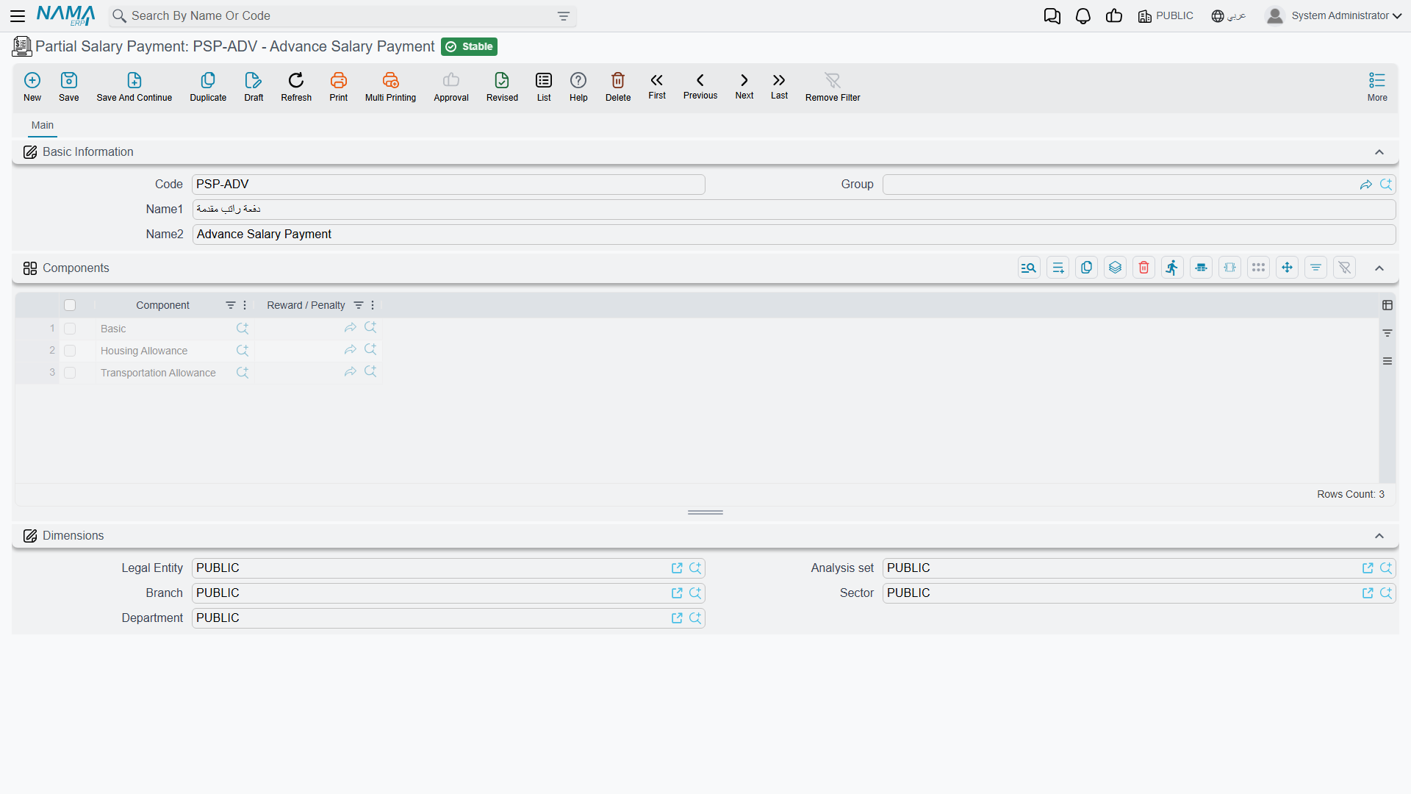Toggle select-all checkbox in Components header
This screenshot has height=794, width=1411.
click(x=70, y=305)
